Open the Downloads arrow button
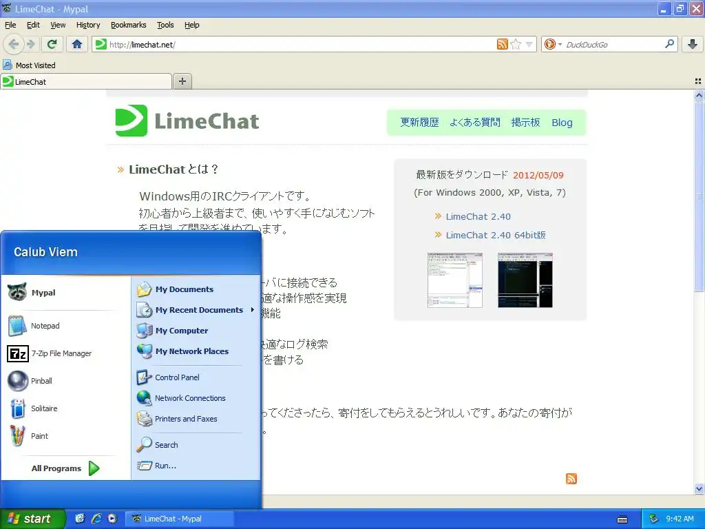 [693, 44]
